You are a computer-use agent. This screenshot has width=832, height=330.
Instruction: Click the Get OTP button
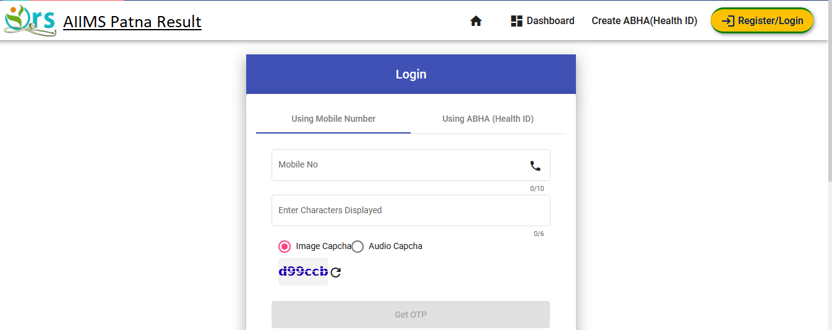(x=410, y=315)
